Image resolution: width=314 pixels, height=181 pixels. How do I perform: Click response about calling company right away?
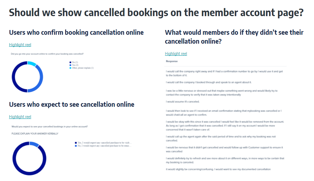[224, 73]
